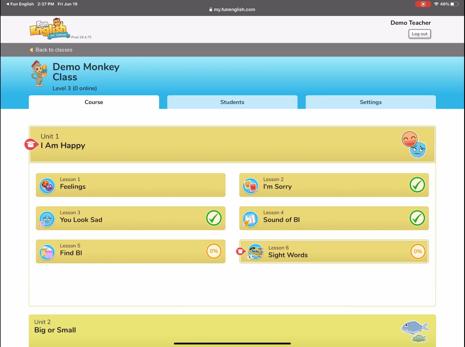Click the battery icon in status bar
The image size is (465, 347).
[x=455, y=4]
